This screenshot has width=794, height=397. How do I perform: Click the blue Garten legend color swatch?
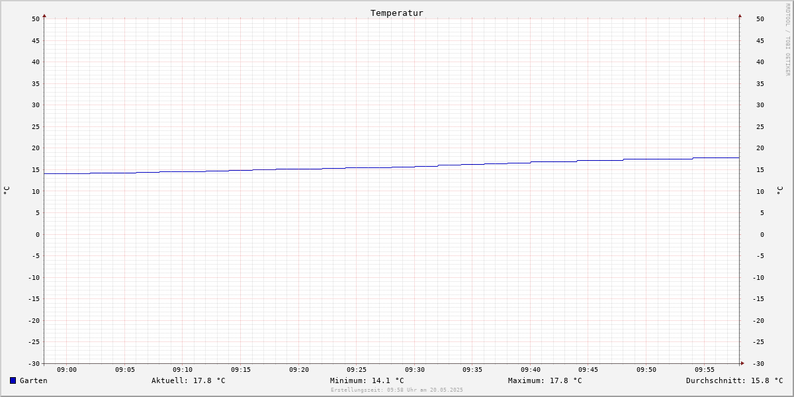13,380
